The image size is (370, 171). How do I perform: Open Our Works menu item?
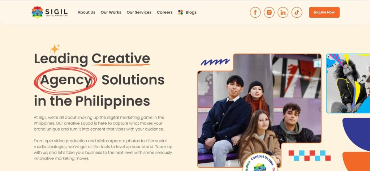click(111, 12)
